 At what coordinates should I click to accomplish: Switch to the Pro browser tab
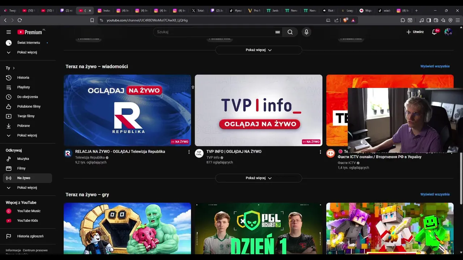click(x=254, y=10)
